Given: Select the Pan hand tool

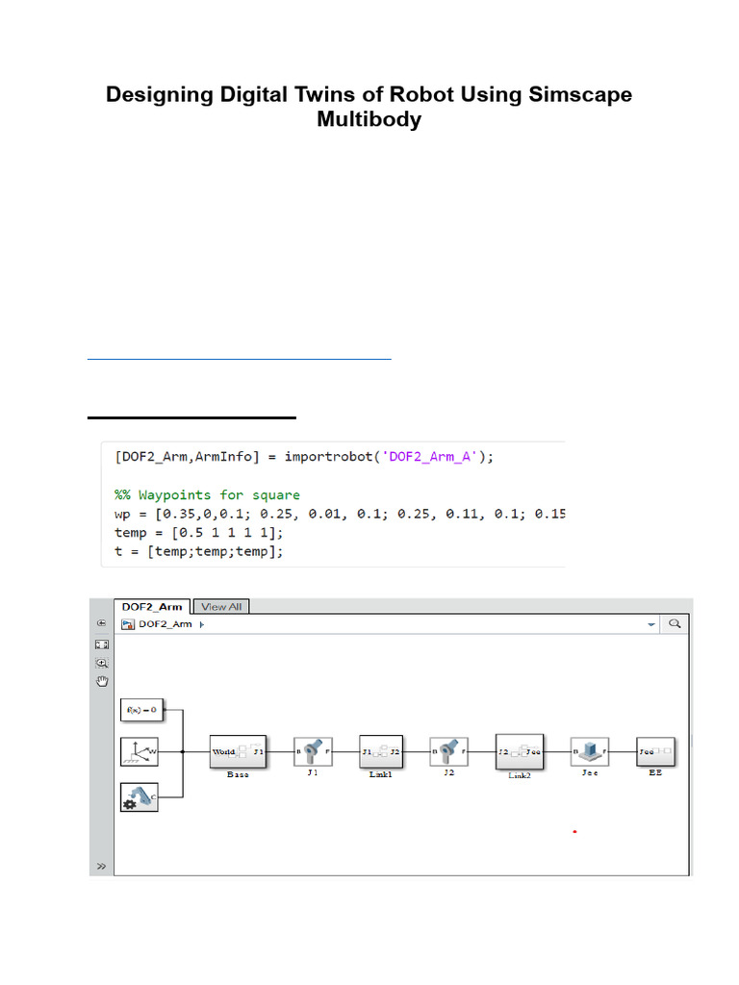Looking at the screenshot, I should (x=102, y=682).
